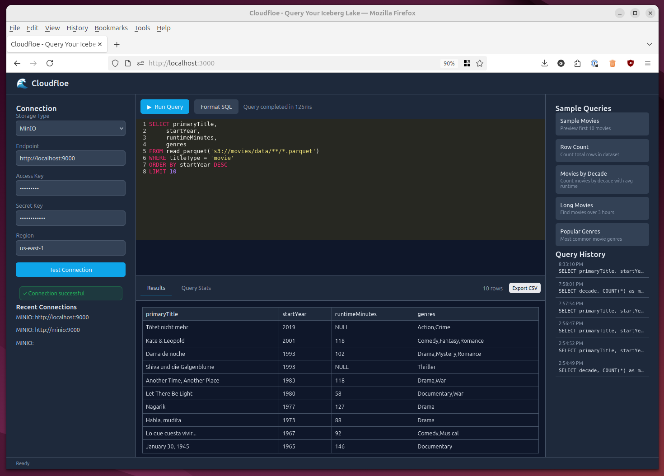
Task: Toggle the Connection successful status banner
Action: [x=70, y=293]
